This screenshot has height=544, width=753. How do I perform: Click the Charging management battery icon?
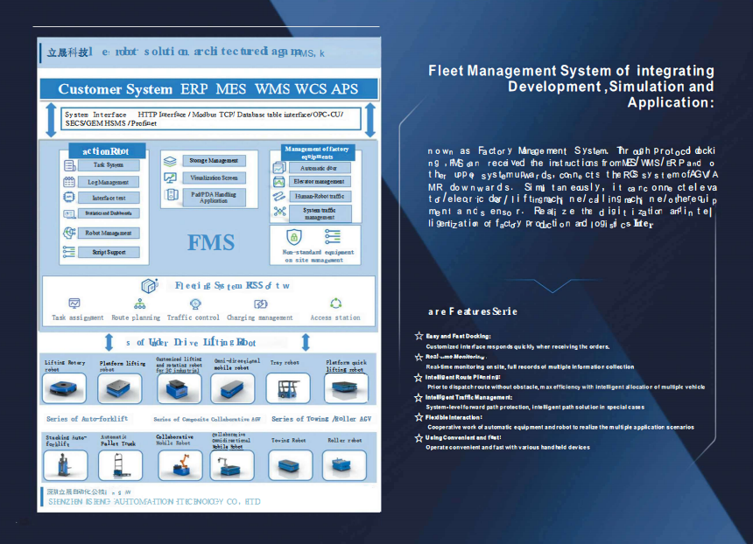point(260,303)
